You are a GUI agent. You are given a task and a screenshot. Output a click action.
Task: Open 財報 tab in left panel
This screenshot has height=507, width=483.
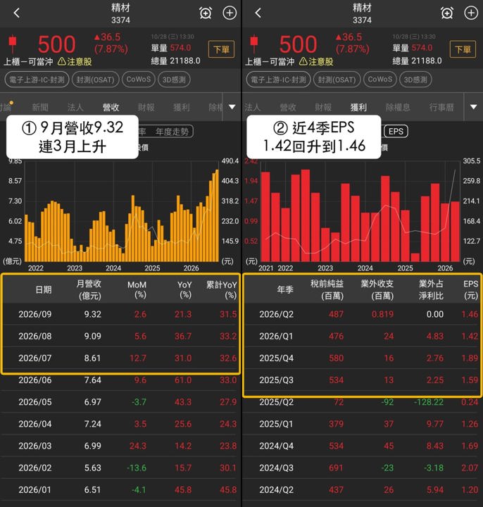(146, 107)
